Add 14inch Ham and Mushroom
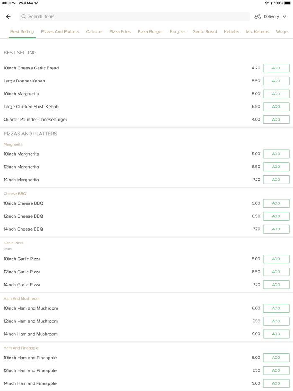Image resolution: width=293 pixels, height=391 pixels. [x=276, y=334]
